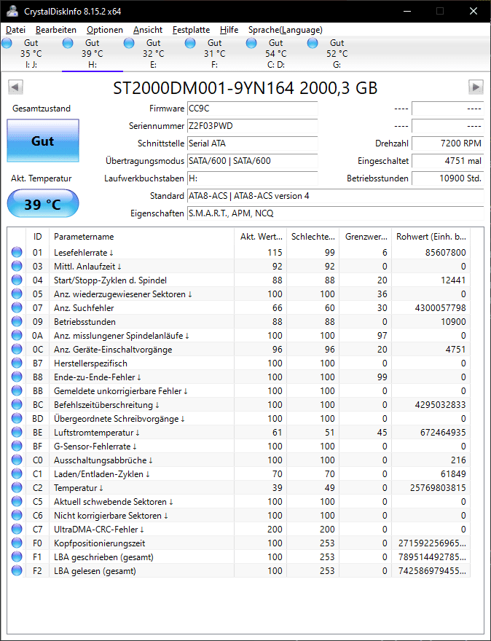Click status orb for ID 09 Betriebsstunden row
Viewport: 491px width, 641px height.
coord(17,322)
